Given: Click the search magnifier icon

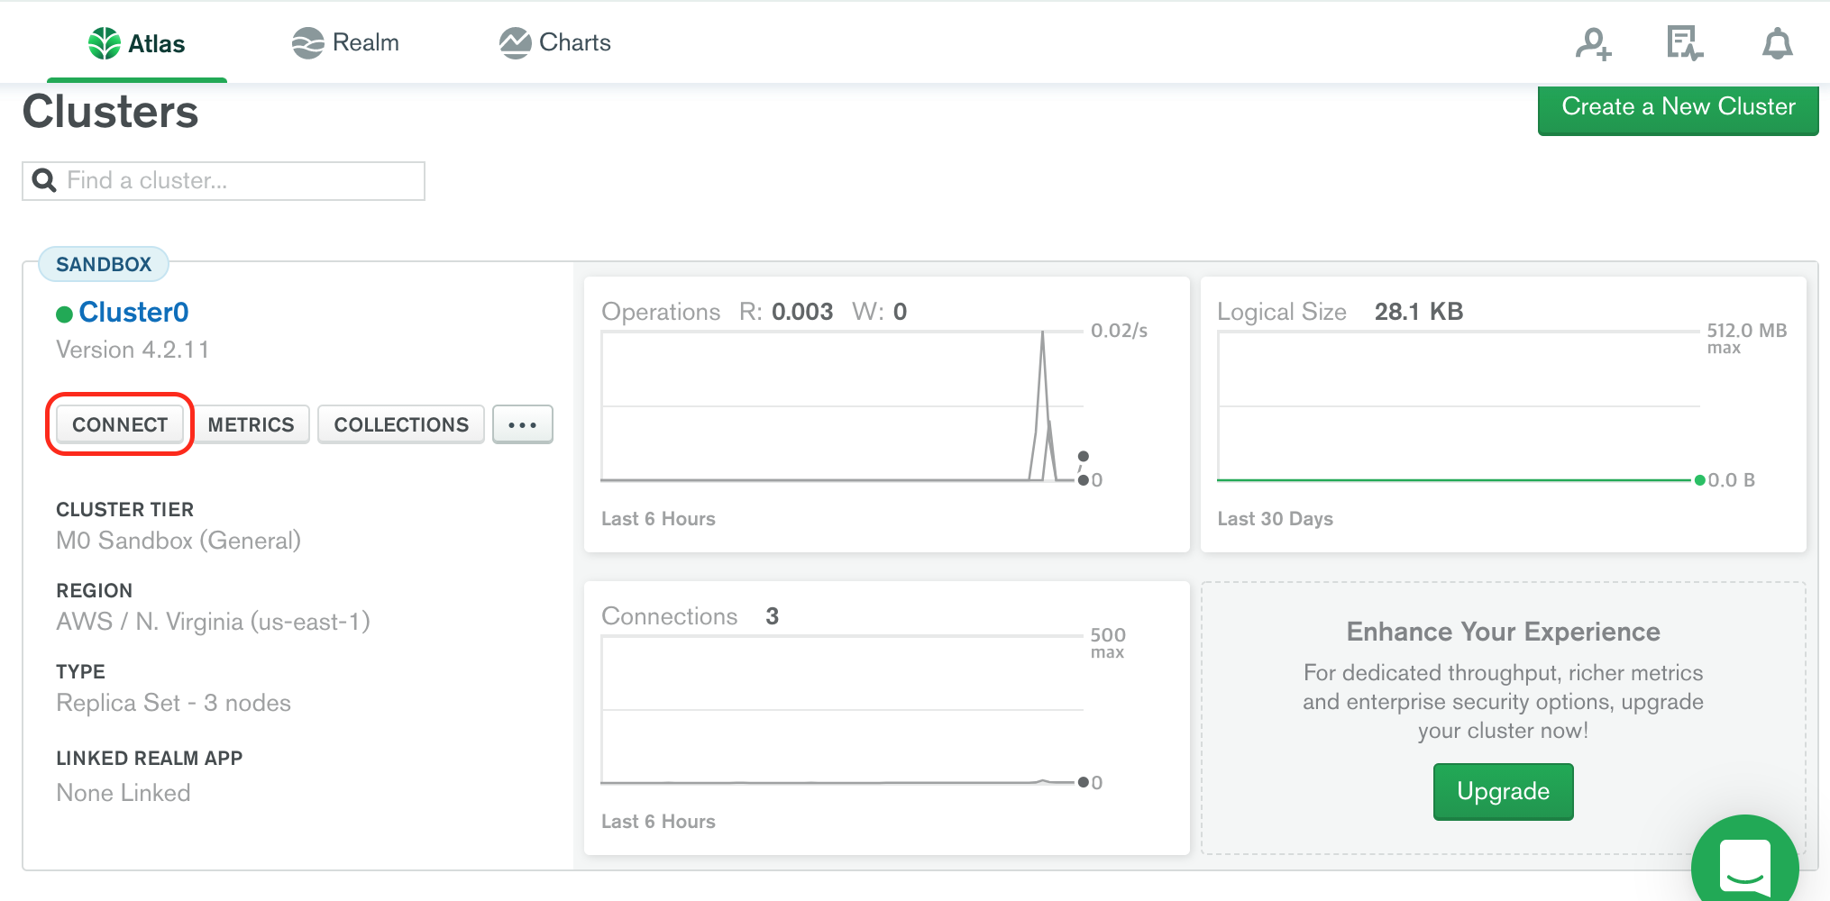Looking at the screenshot, I should 44,180.
